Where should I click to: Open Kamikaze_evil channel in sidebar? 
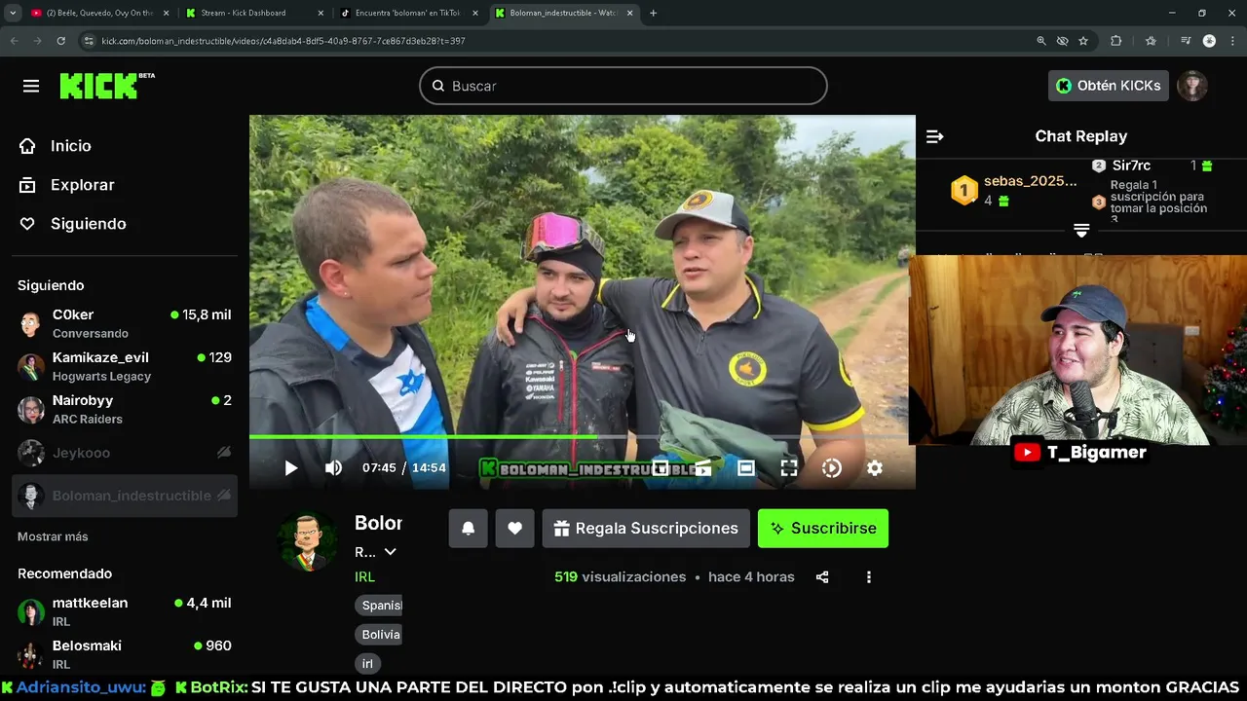pos(125,366)
